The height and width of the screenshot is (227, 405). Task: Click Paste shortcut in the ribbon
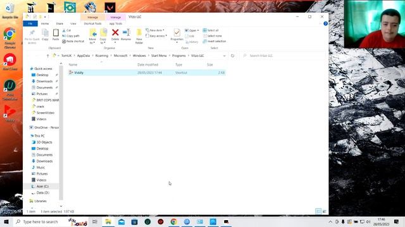point(73,41)
